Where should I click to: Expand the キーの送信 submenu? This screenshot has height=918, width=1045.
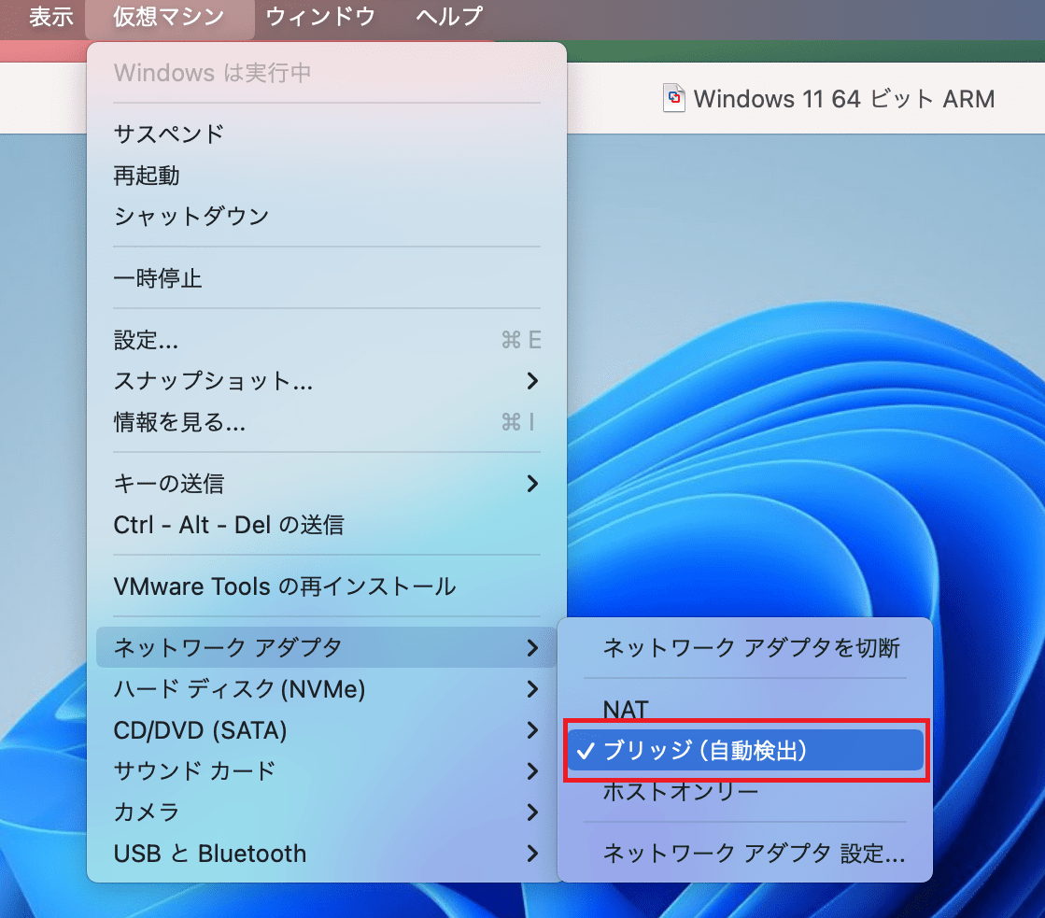pos(327,484)
